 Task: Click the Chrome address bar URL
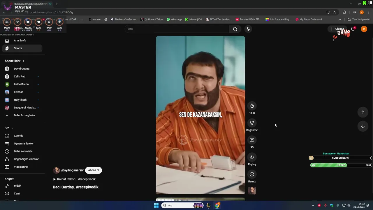click(x=52, y=12)
